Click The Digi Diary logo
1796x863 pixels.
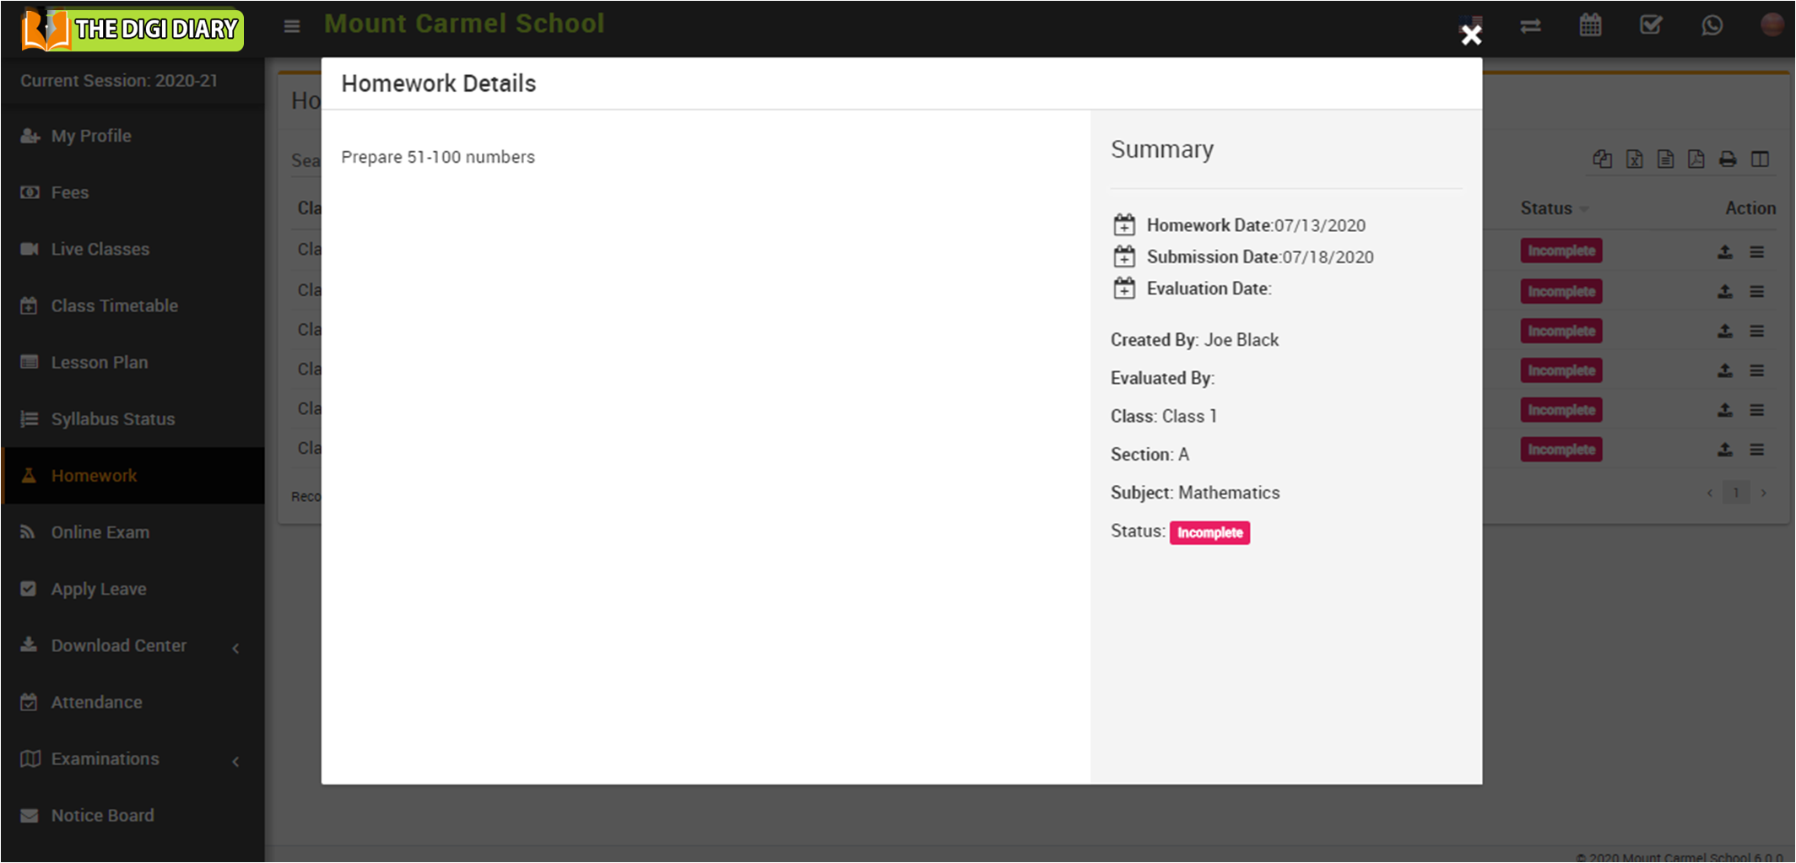click(x=132, y=30)
